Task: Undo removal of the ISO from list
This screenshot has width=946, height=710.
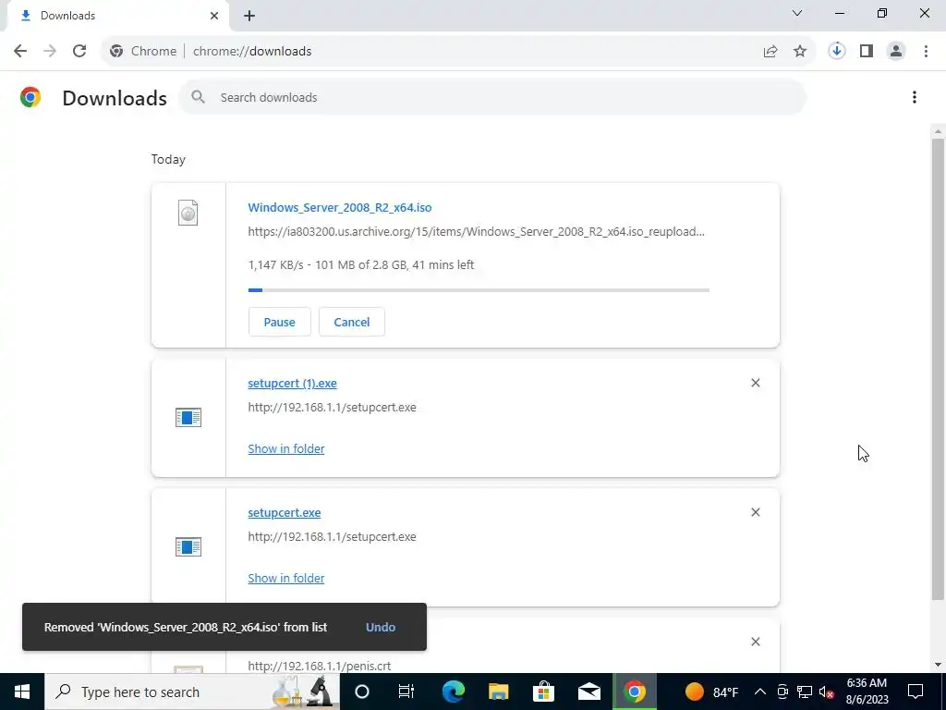Action: tap(381, 627)
